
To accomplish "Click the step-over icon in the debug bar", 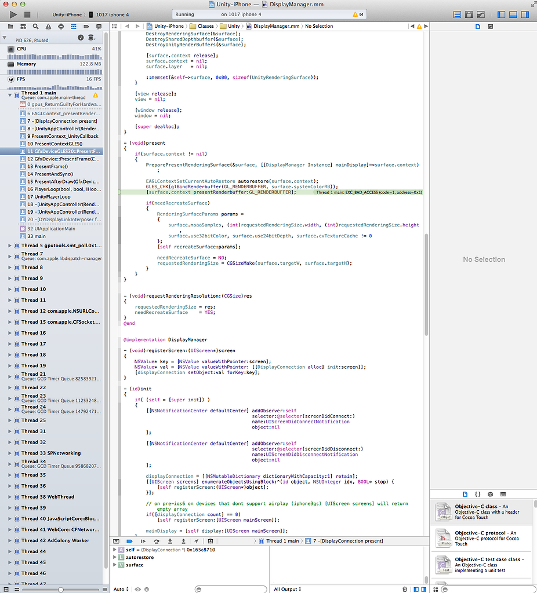I will point(157,541).
